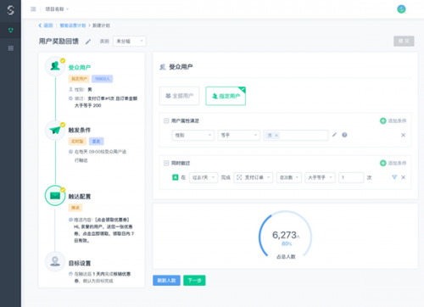Open the 等于 operator dropdown
This screenshot has height=307, width=424.
pyautogui.click(x=239, y=135)
